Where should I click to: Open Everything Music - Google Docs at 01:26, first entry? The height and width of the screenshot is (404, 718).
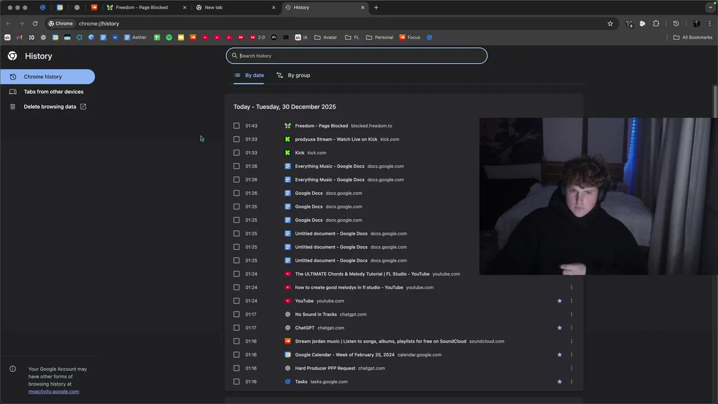[330, 166]
